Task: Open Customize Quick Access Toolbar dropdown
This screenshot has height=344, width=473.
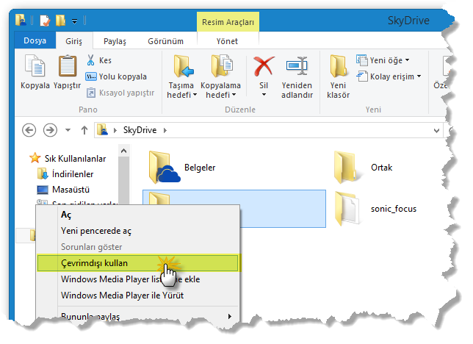Action: click(x=74, y=21)
